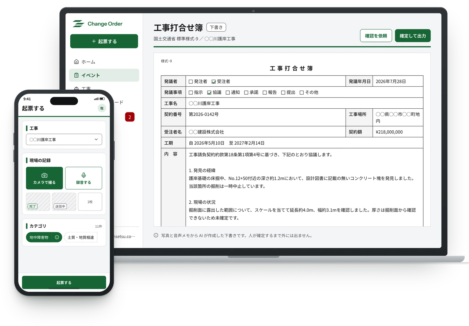Viewport: 469px width, 326px height.
Task: Click the Change Order logo icon
Action: (78, 24)
